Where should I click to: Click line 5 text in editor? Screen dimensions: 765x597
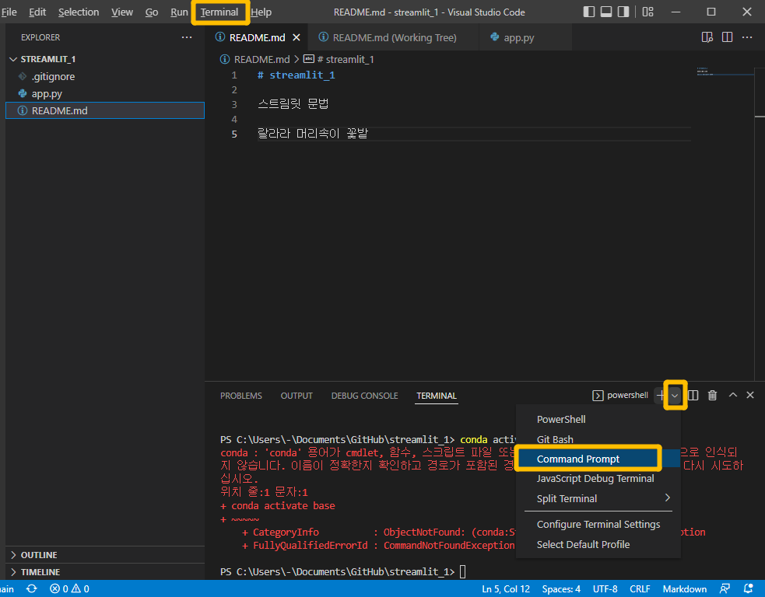click(312, 134)
